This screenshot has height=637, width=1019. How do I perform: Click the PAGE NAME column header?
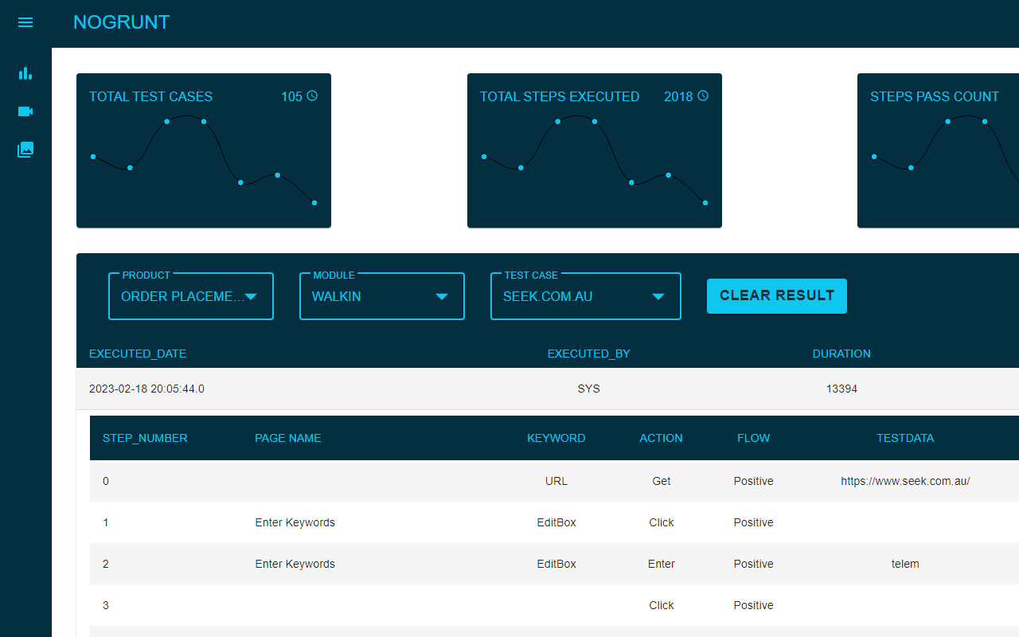pos(288,438)
